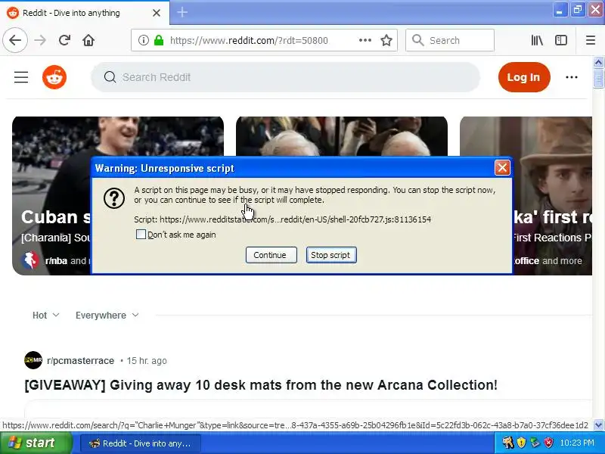The image size is (605, 454).
Task: Click the Firefox Search box
Action: (x=450, y=40)
